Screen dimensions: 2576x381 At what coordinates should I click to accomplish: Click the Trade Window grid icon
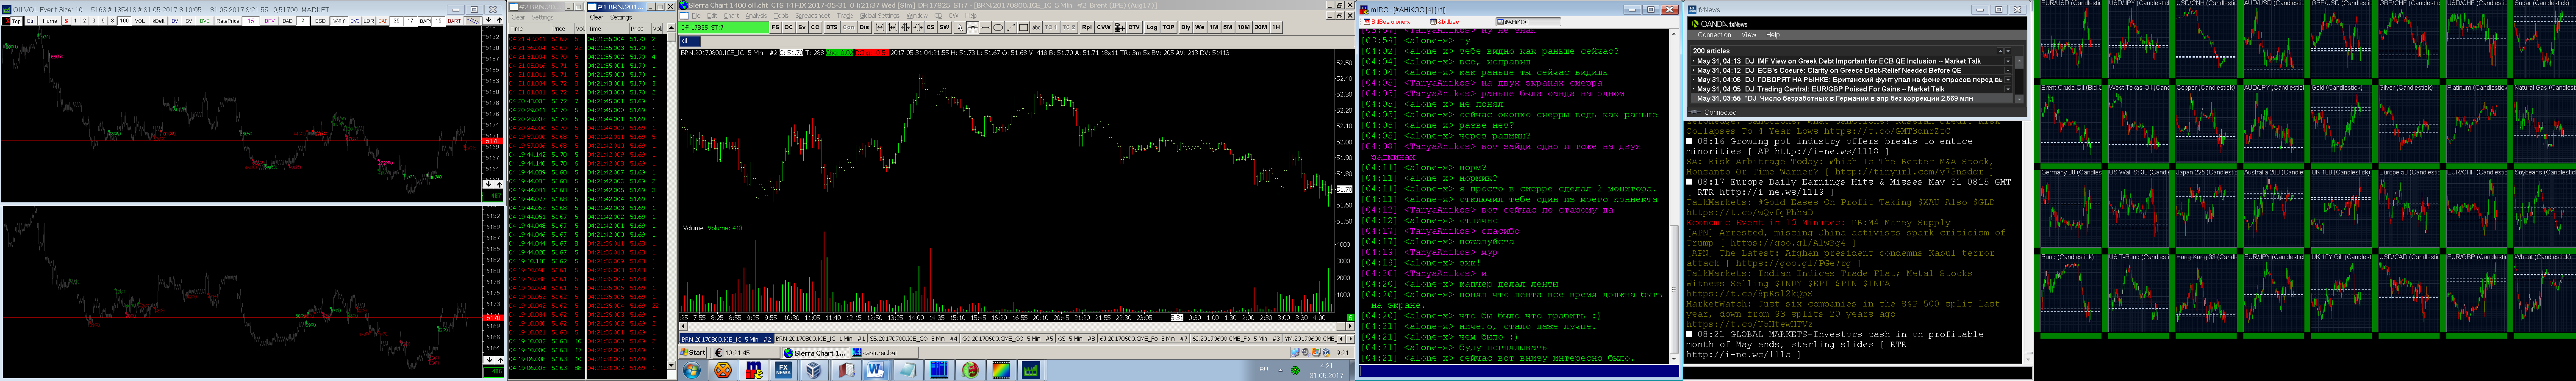[1120, 27]
